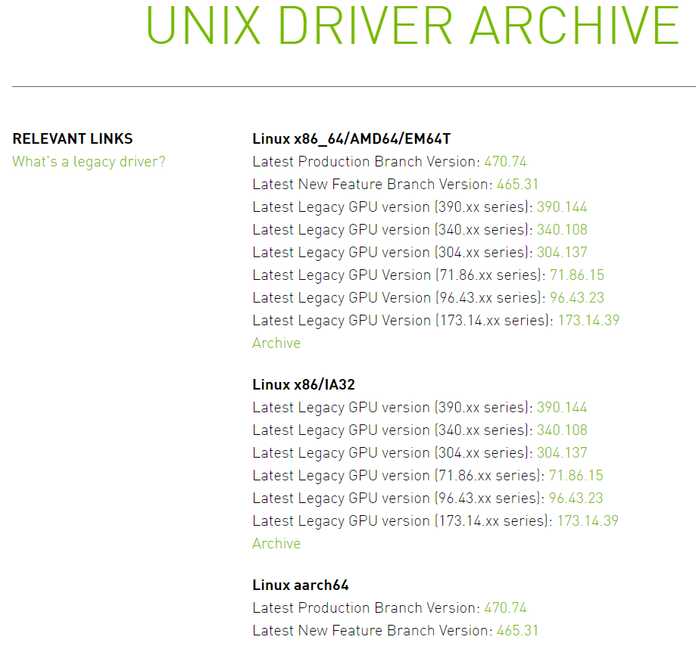Select version 340.108 under Linux x86/IA32
The image size is (696, 646).
click(562, 430)
